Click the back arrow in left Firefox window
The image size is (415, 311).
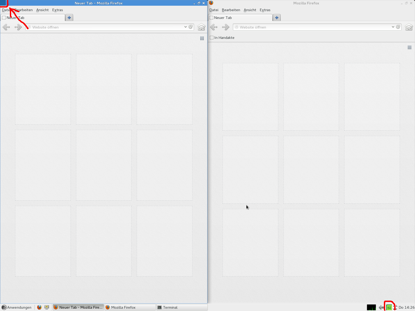[6, 27]
